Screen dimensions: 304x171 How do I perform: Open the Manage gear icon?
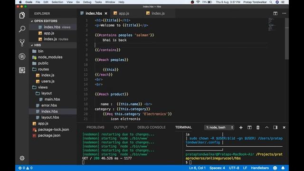[22, 158]
